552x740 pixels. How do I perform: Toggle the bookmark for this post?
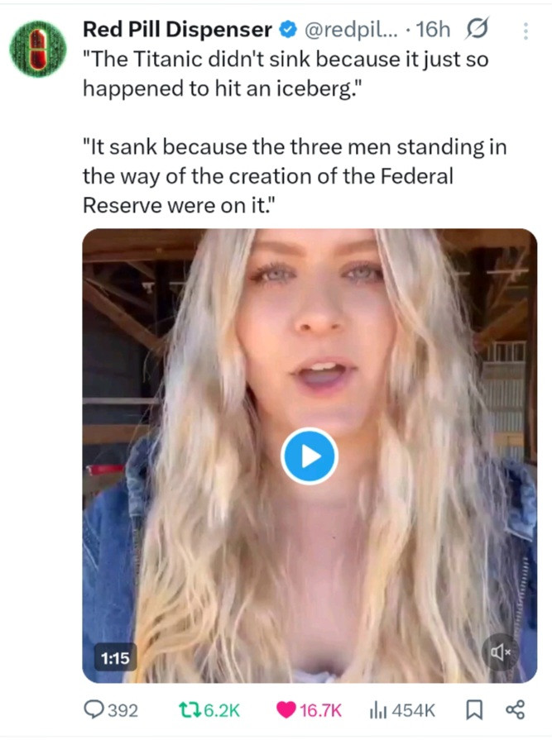point(475,709)
